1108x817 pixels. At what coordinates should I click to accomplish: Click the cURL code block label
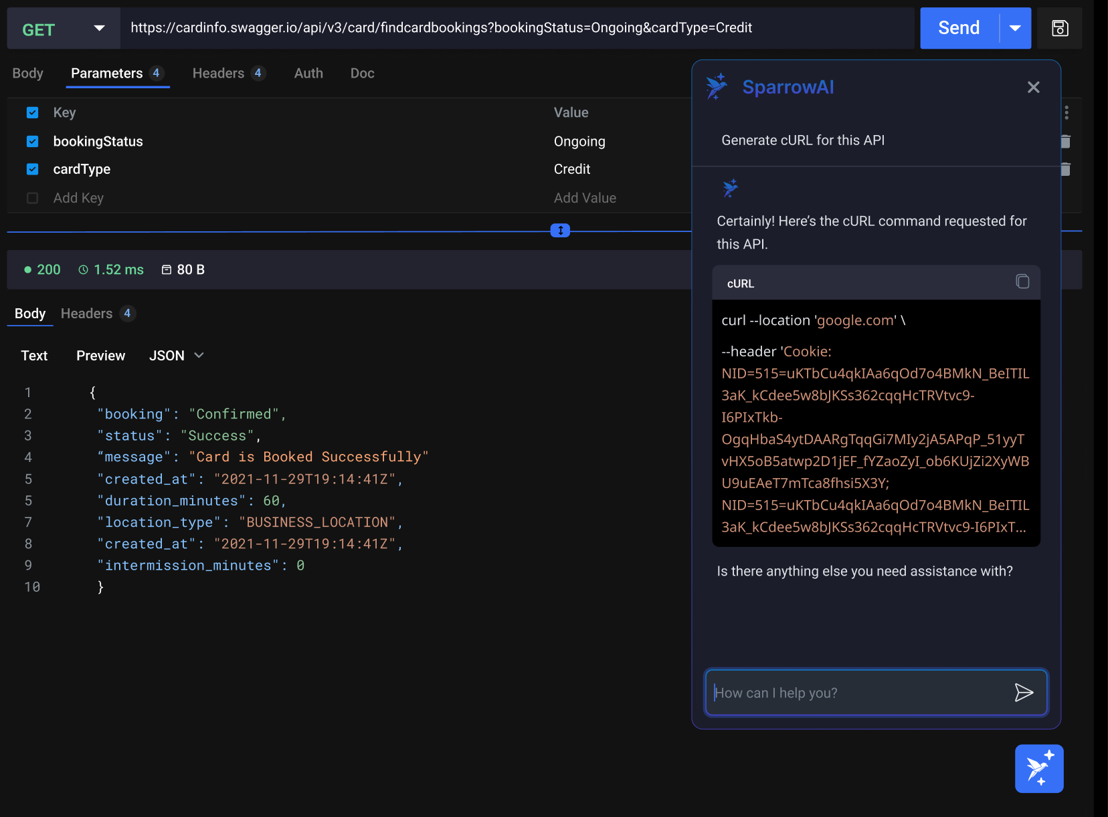(x=741, y=283)
